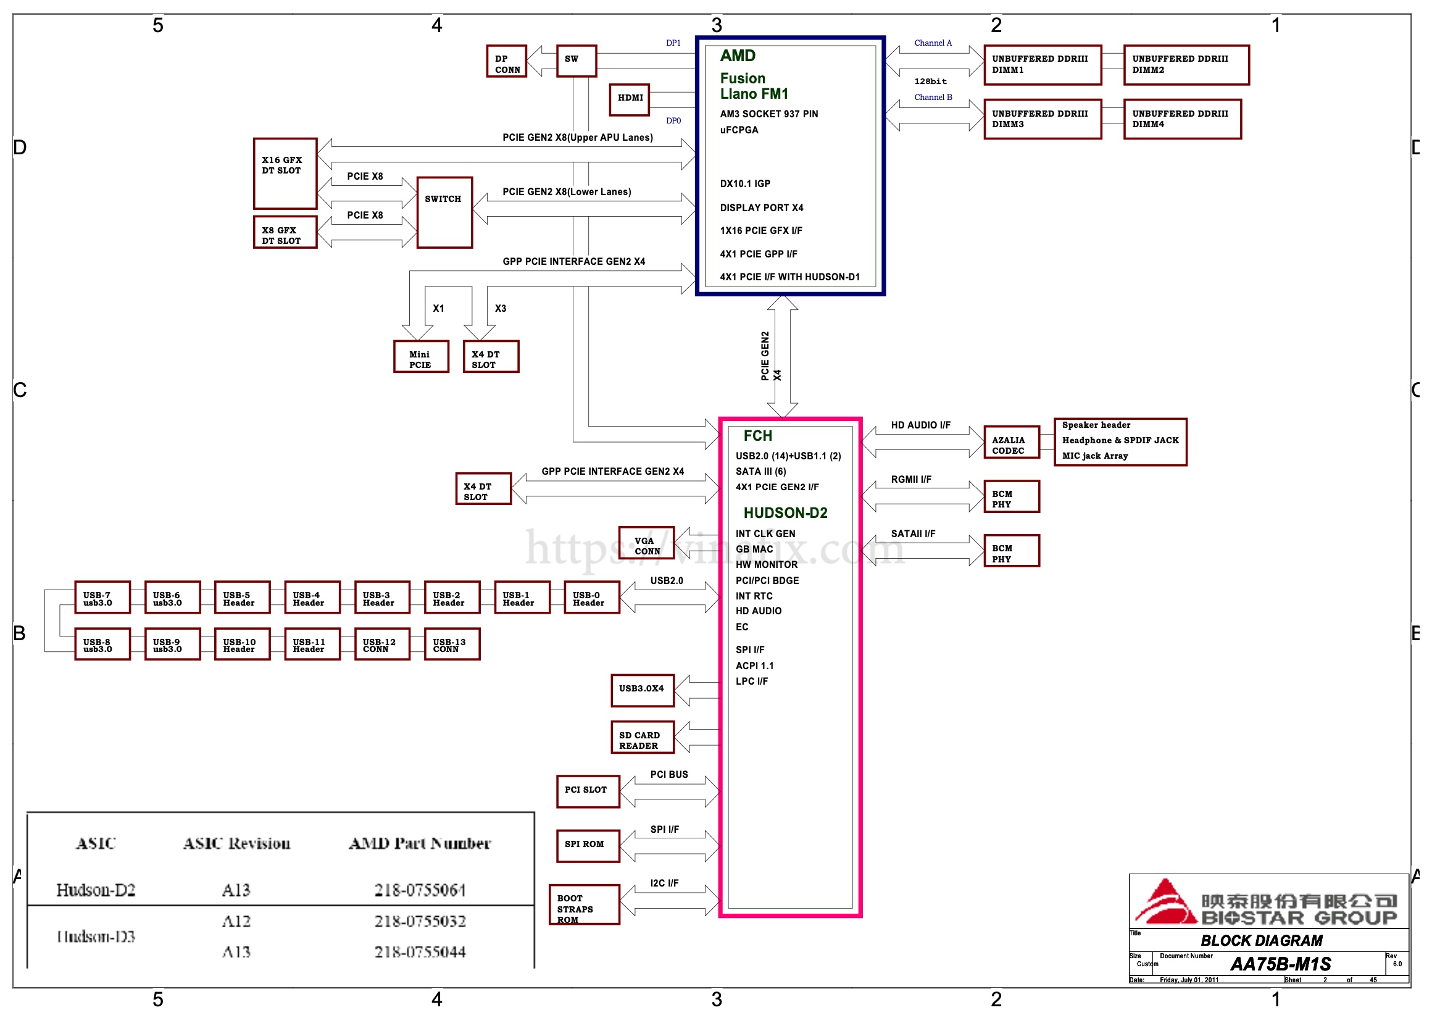Viewport: 1432px width, 1010px height.
Task: Select part number 218-0755064
Action: 420,890
